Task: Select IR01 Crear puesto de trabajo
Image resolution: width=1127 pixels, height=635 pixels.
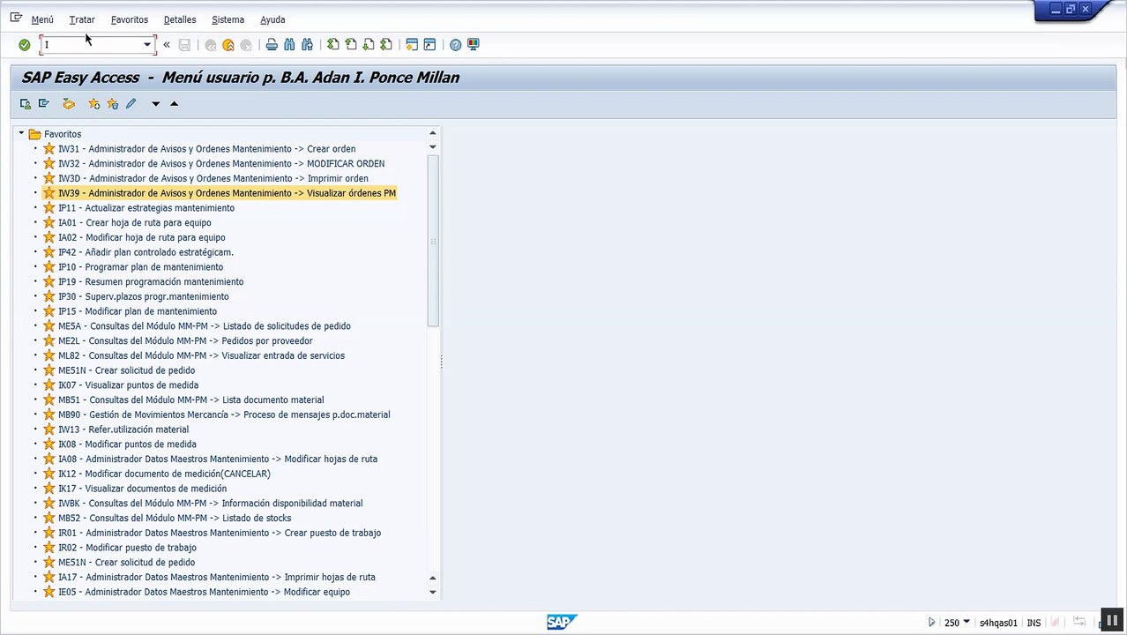Action: pyautogui.click(x=220, y=534)
